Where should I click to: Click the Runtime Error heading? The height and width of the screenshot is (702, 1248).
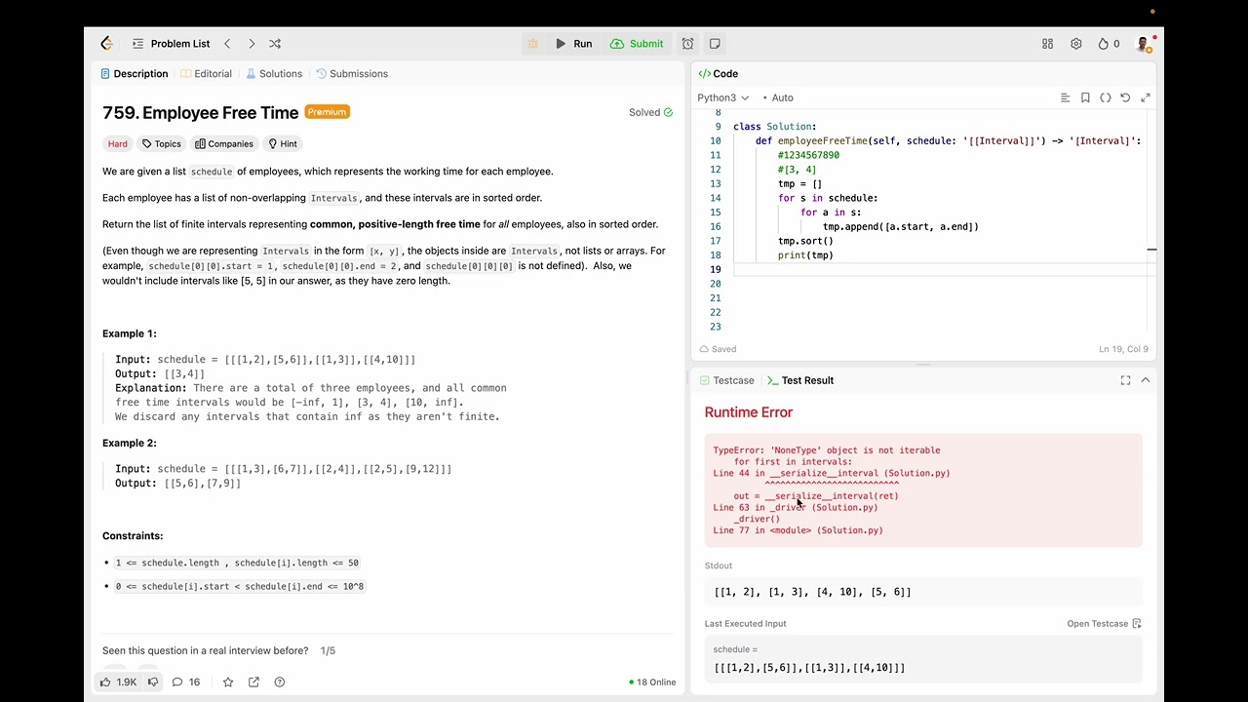pyautogui.click(x=749, y=412)
